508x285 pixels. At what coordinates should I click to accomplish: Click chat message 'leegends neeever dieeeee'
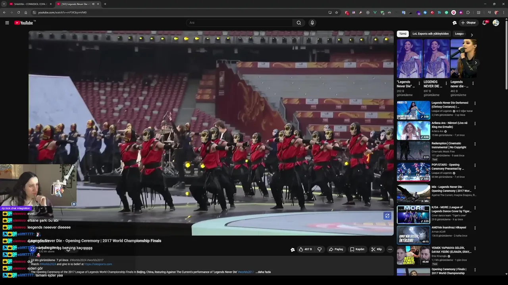point(49,227)
